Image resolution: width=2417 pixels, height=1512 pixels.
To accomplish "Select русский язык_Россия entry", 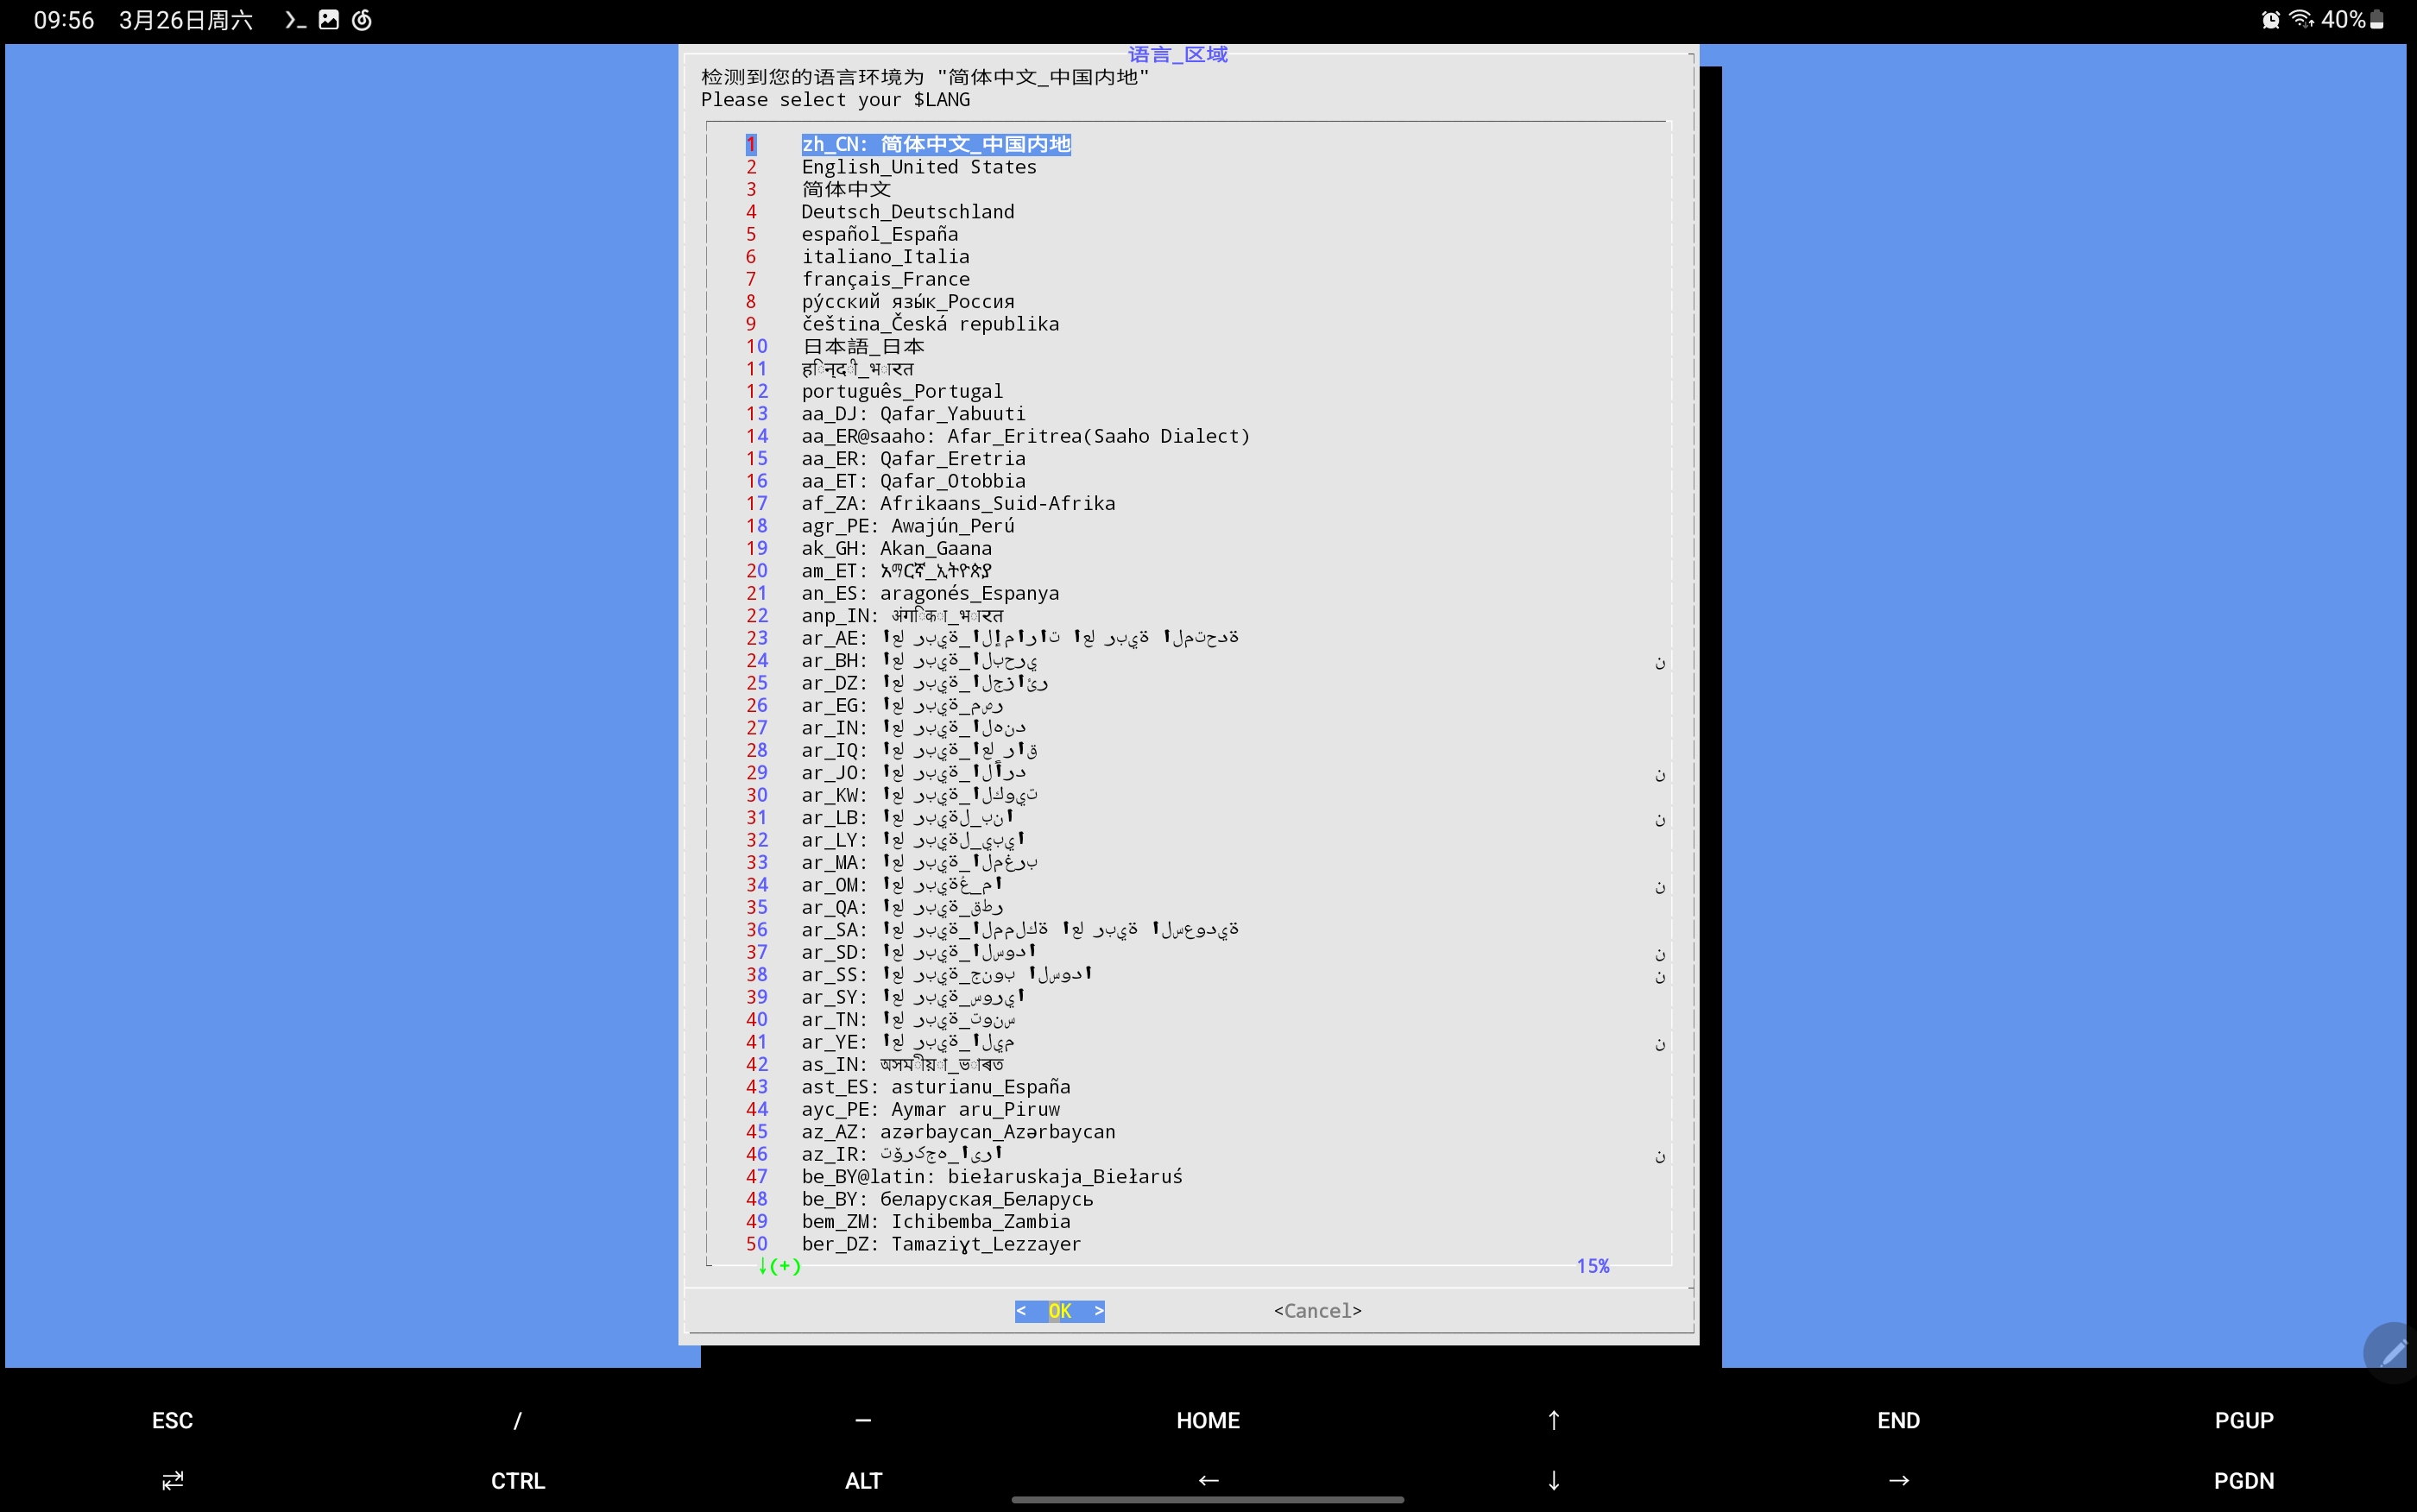I will (x=908, y=302).
